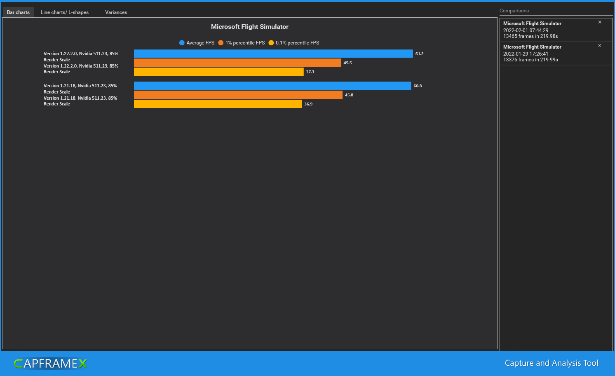Screen dimensions: 615x376
Task: Toggle 1% percentile FPS orange legend dot
Action: pyautogui.click(x=221, y=43)
